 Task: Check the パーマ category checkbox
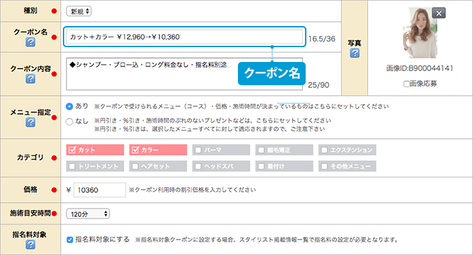click(198, 150)
